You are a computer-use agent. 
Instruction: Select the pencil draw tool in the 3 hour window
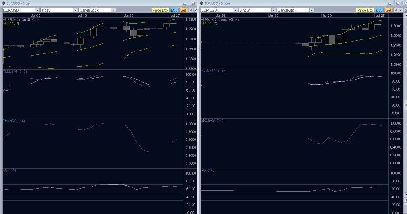pos(401,10)
